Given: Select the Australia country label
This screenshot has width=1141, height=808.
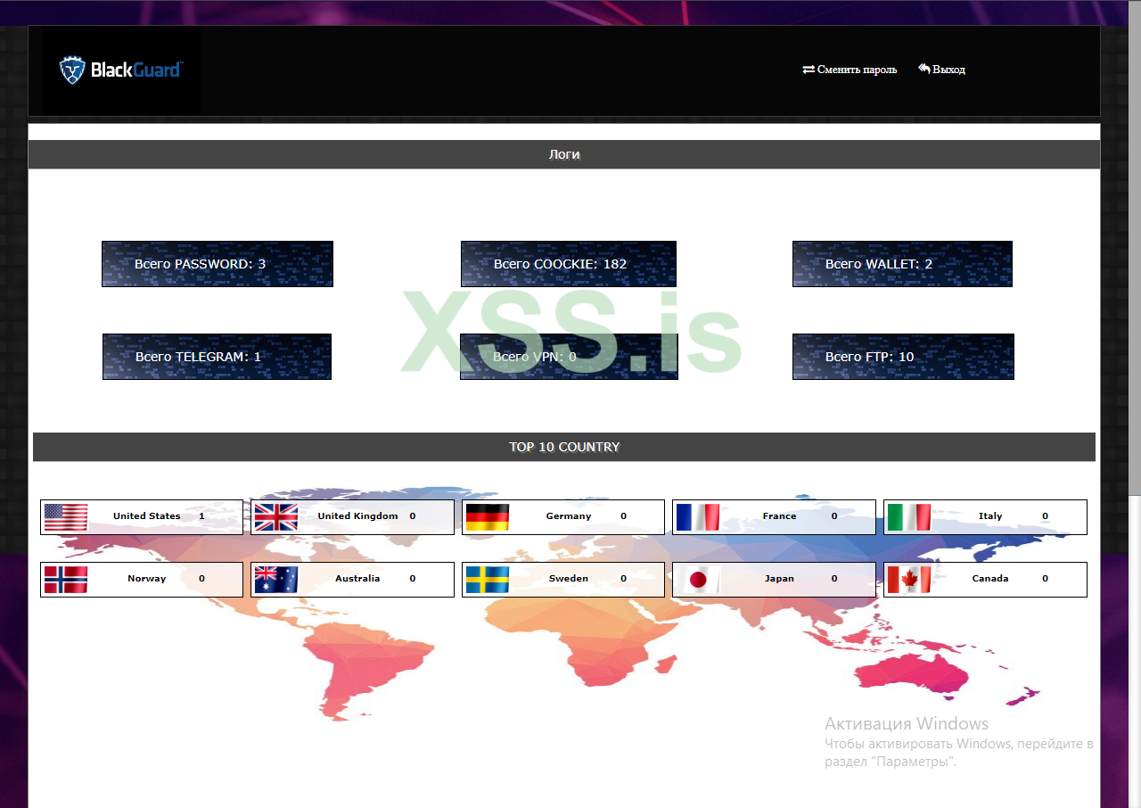Looking at the screenshot, I should point(357,579).
